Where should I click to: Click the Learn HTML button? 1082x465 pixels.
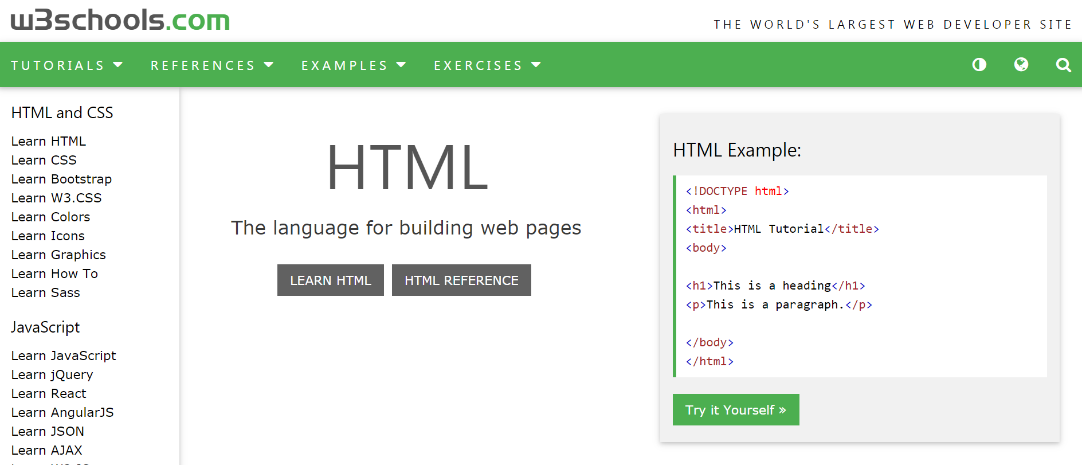[331, 280]
